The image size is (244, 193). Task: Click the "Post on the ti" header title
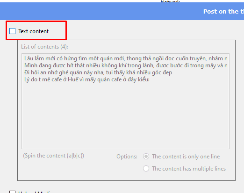(x=223, y=12)
